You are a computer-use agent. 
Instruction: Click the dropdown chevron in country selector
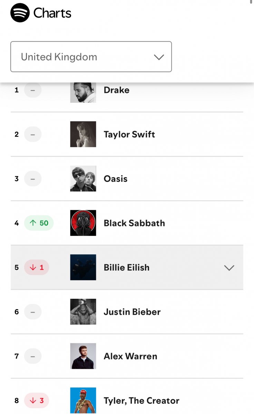pos(159,57)
